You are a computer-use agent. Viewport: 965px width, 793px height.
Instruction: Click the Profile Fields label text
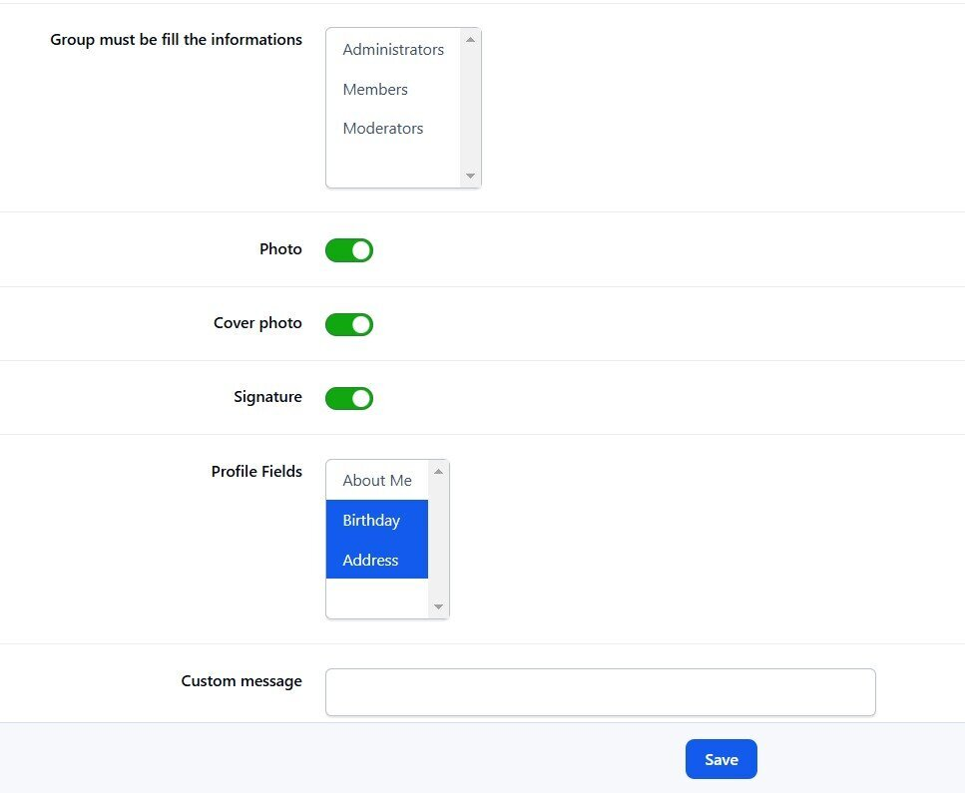coord(256,472)
